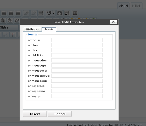Click the unlink broken chain icon

(33, 13)
